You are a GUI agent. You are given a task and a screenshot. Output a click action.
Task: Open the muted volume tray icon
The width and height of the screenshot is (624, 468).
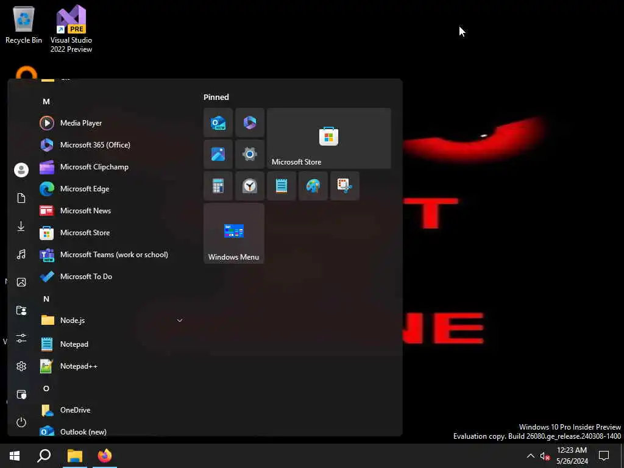(545, 456)
